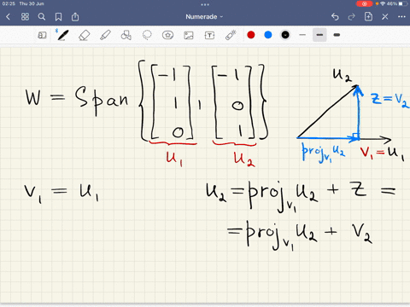Select the Pen tool
This screenshot has width=410, height=307.
point(62,35)
